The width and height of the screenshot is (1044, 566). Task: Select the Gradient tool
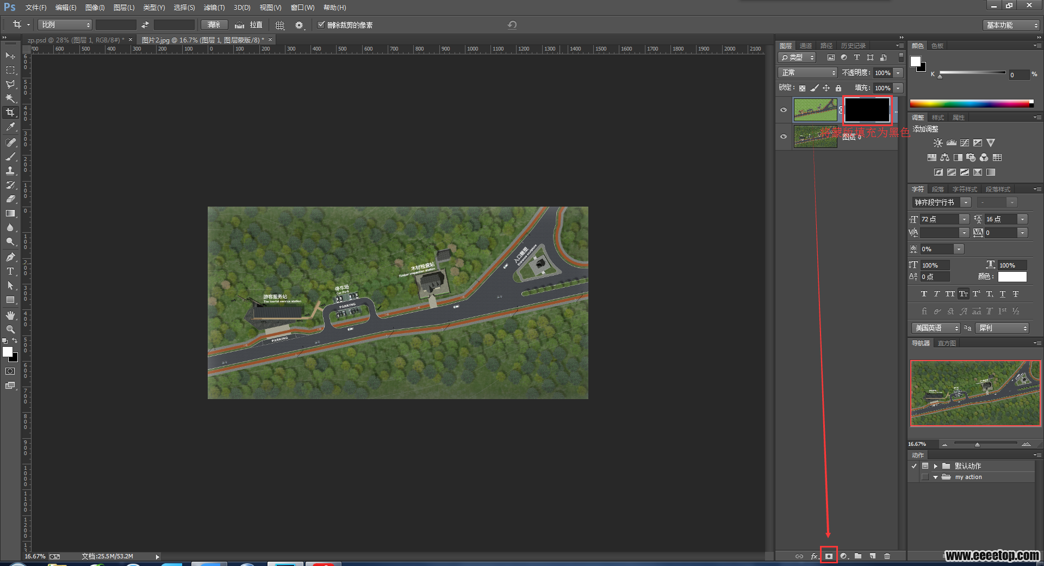[10, 213]
